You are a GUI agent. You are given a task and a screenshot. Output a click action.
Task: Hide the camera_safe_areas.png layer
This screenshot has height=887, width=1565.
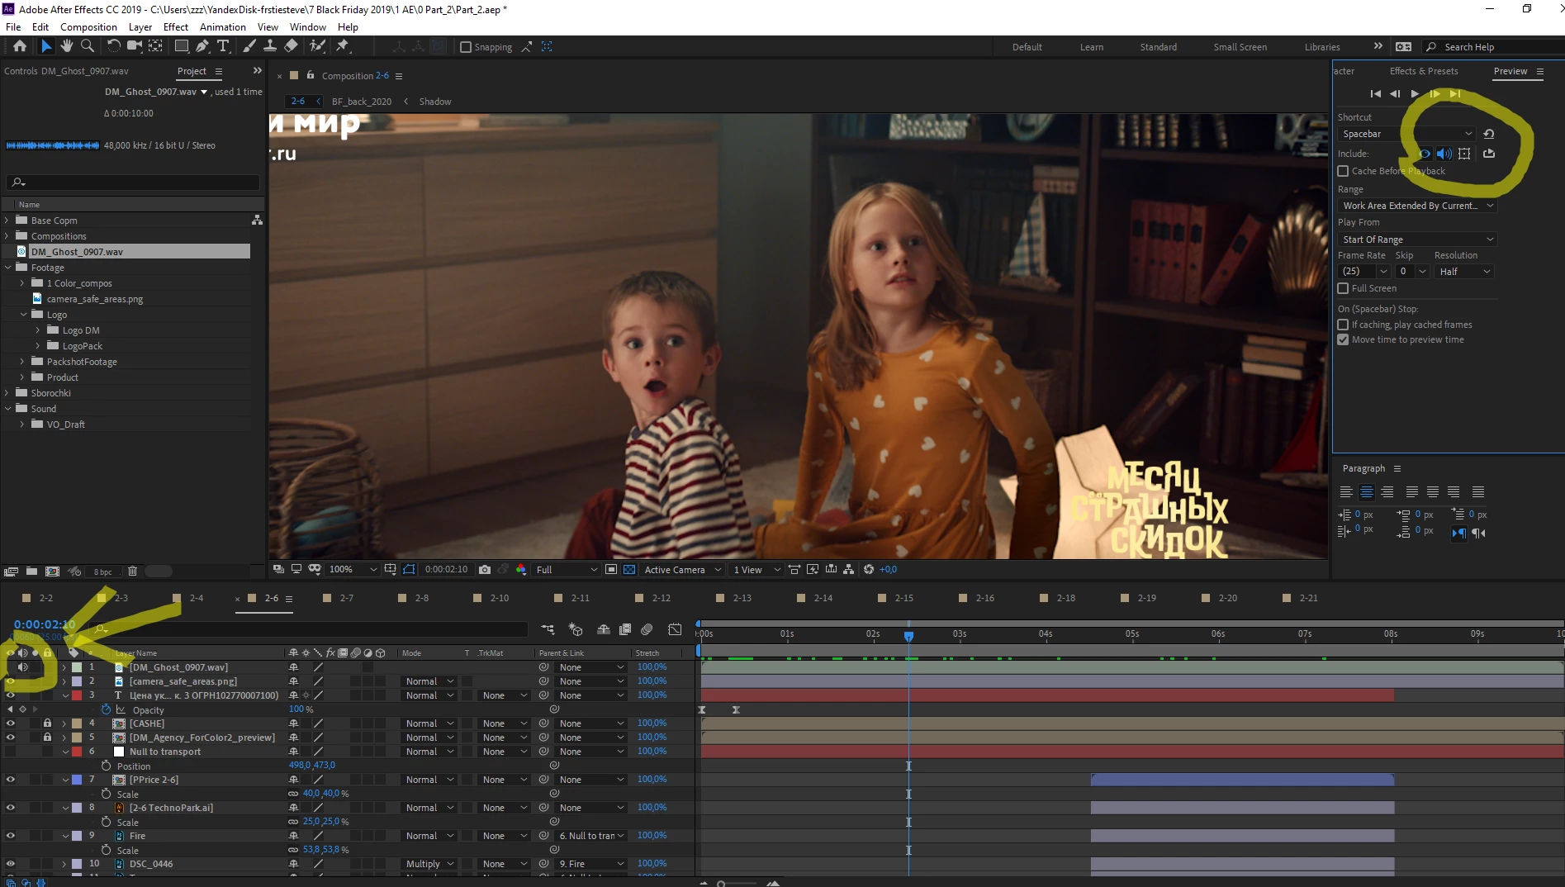(11, 681)
